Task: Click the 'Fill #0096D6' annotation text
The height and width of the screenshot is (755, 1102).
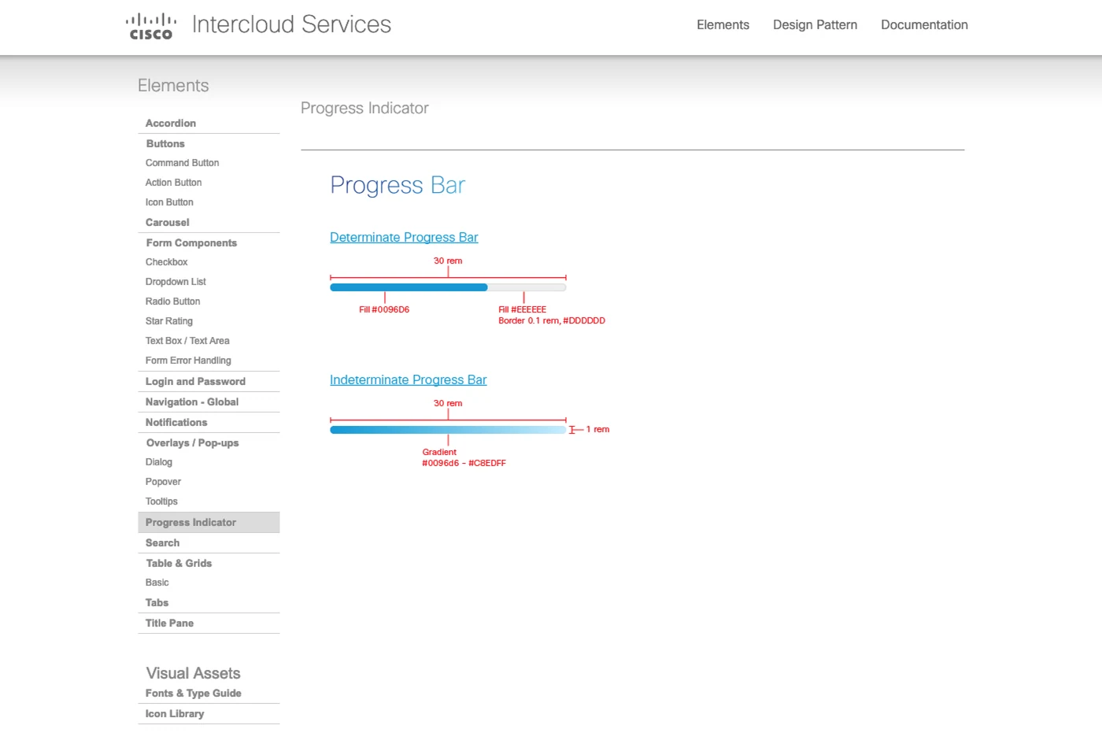Action: 384,309
